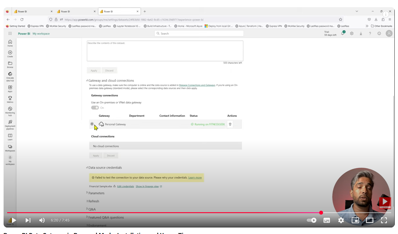The height and width of the screenshot is (234, 398).
Task: Open the Power BI download menu
Action: tap(361, 33)
